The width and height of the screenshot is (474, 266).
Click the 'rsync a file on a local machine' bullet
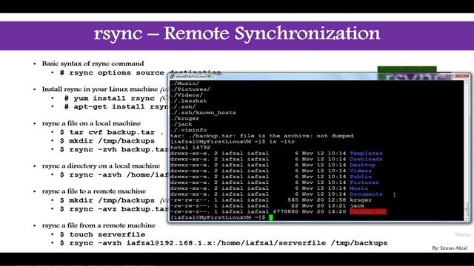tap(91, 123)
